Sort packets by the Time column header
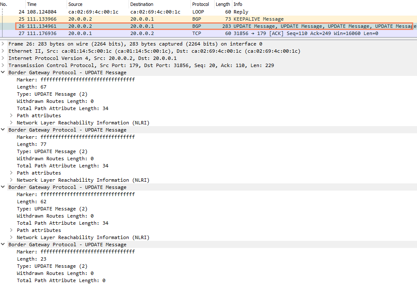This screenshot has width=417, height=288. (x=46, y=4)
